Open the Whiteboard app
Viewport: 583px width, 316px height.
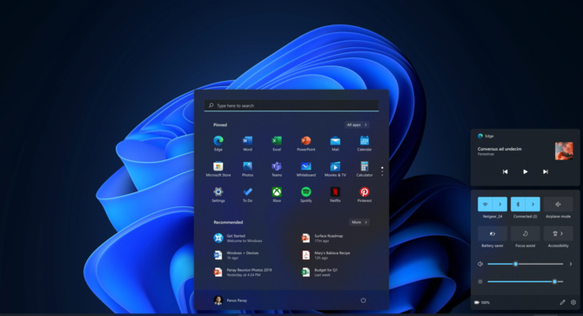pos(306,169)
